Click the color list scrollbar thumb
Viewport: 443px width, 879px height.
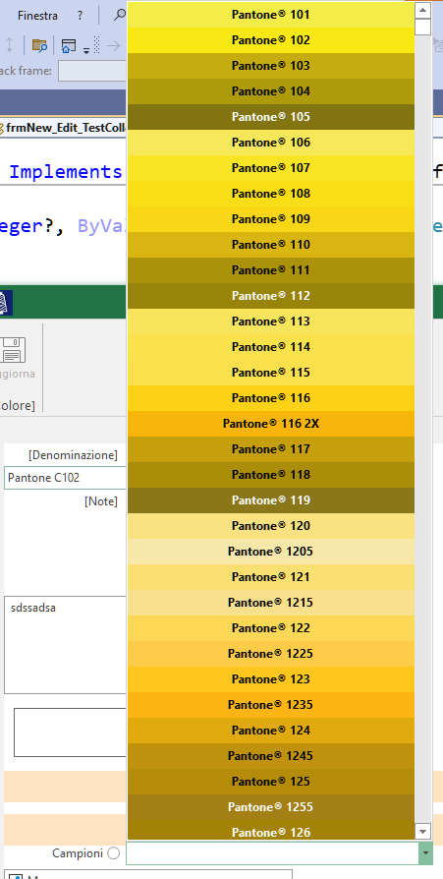(422, 27)
